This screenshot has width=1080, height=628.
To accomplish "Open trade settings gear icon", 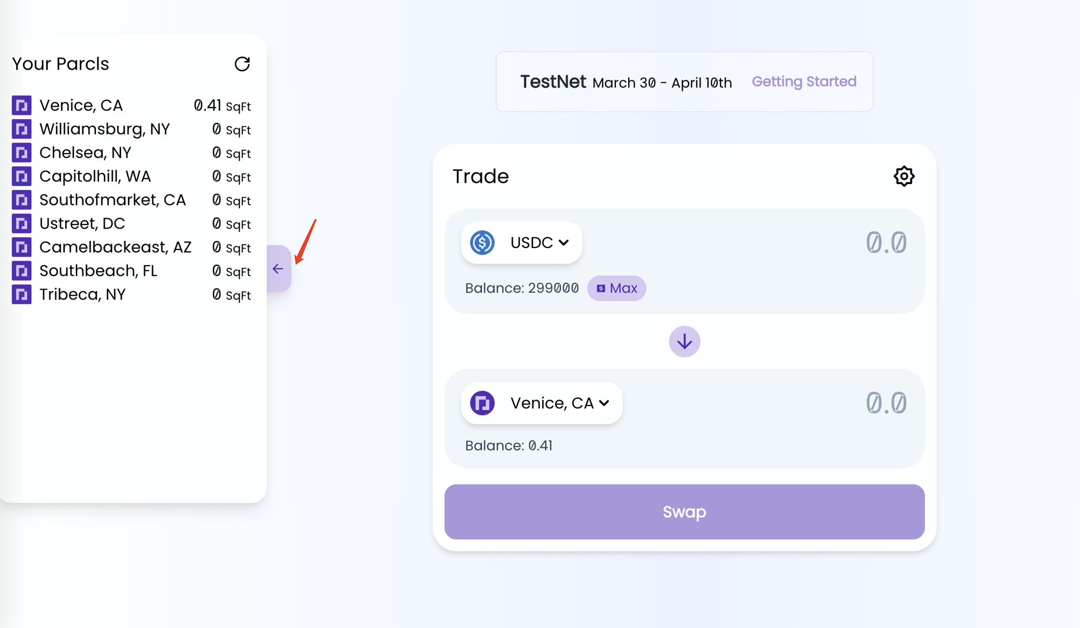I will (904, 176).
